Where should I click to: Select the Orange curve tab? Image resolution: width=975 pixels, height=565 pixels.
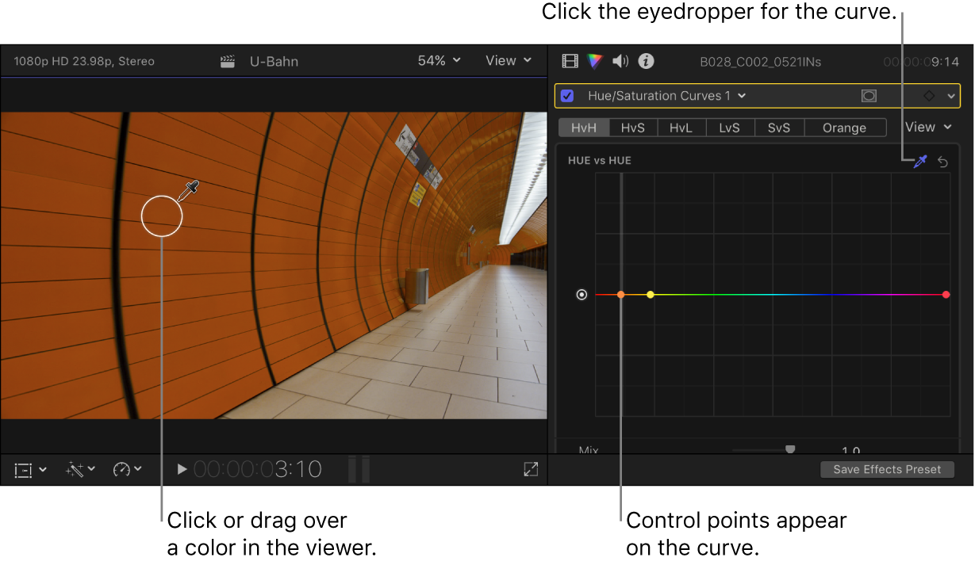(x=844, y=128)
